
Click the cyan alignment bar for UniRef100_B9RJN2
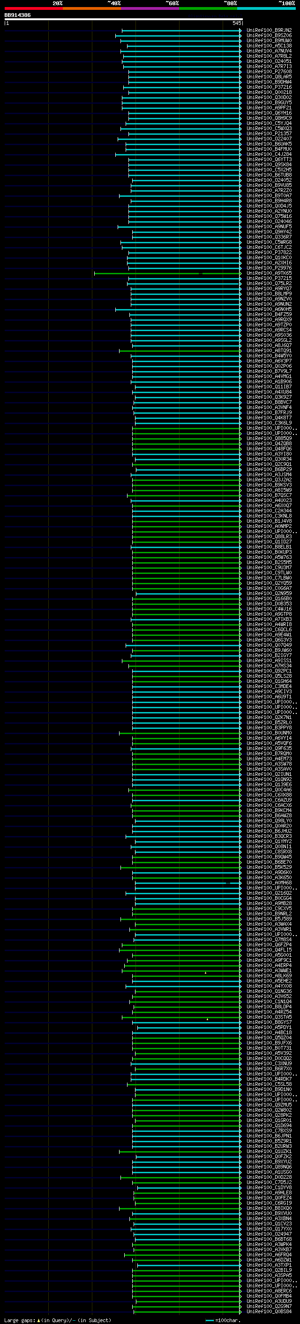point(181,31)
